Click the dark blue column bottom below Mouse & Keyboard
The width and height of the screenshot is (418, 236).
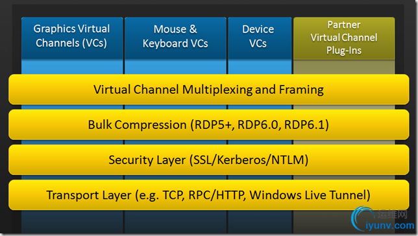point(175,222)
